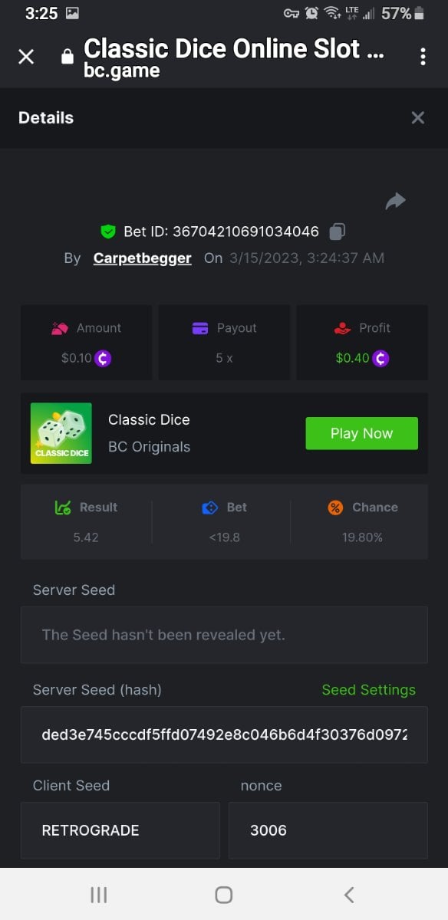This screenshot has width=448, height=920.
Task: Tap the Classic Dice game thumbnail
Action: click(x=61, y=433)
